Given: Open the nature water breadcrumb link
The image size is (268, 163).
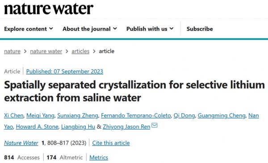Looking at the screenshot, I should pos(46,51).
